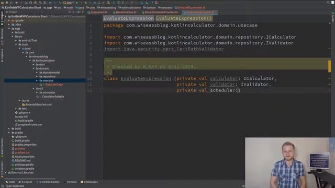Click the unused CertPathValidator import line
This screenshot has width=335, height=188.
pos(164,49)
